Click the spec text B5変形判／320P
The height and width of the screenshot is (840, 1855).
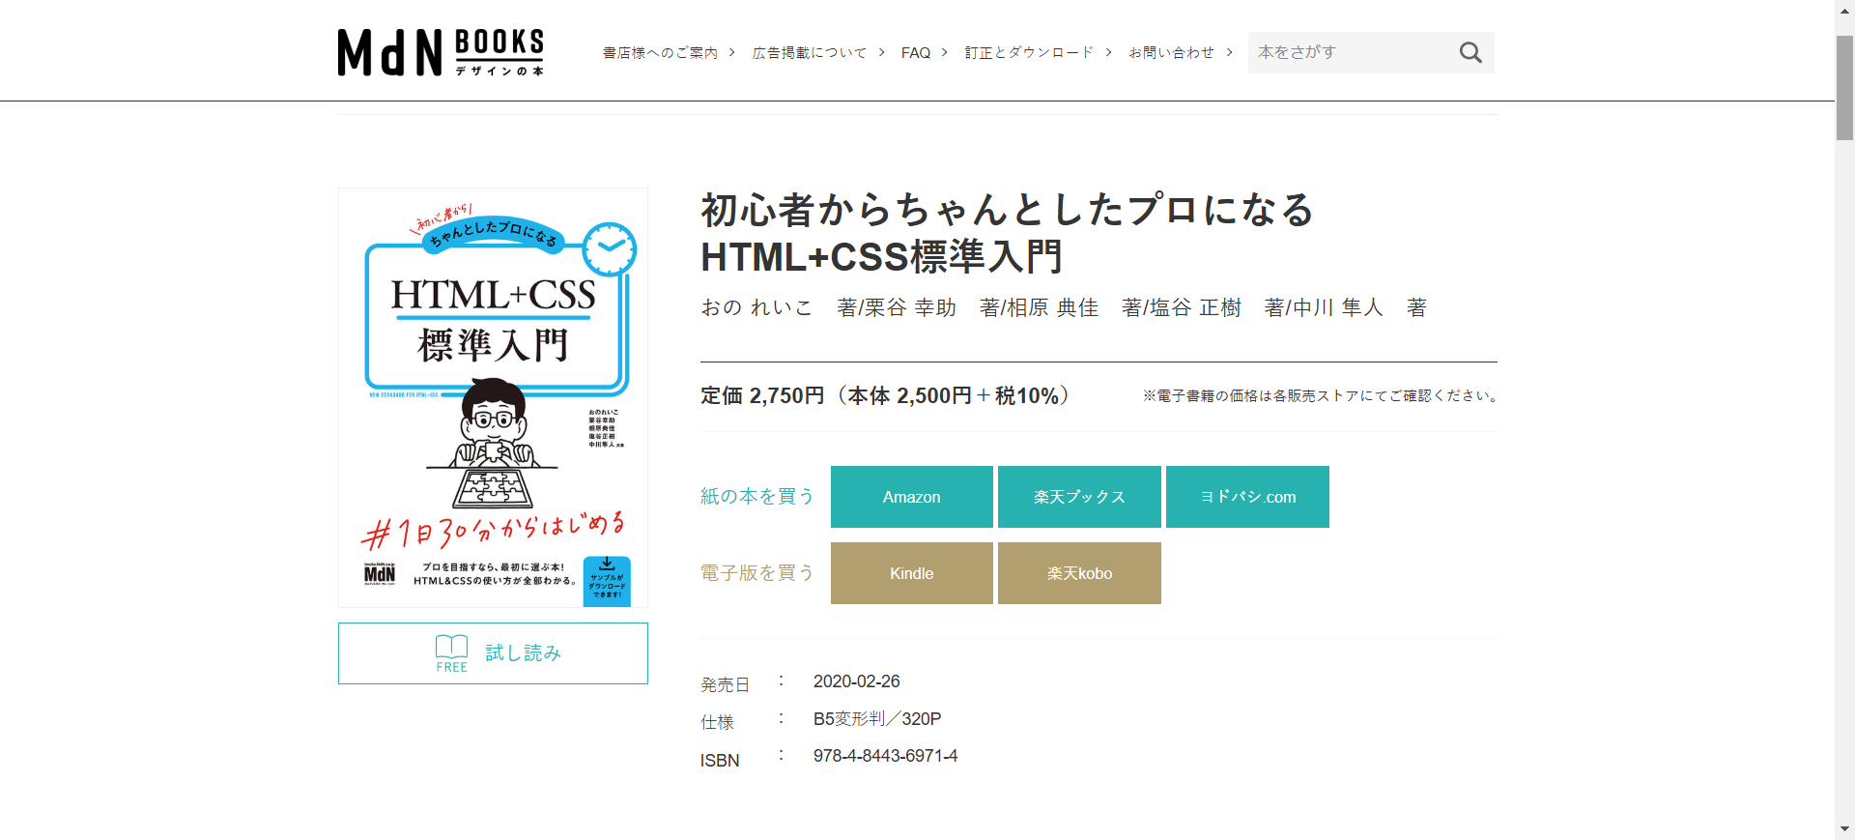click(x=877, y=719)
